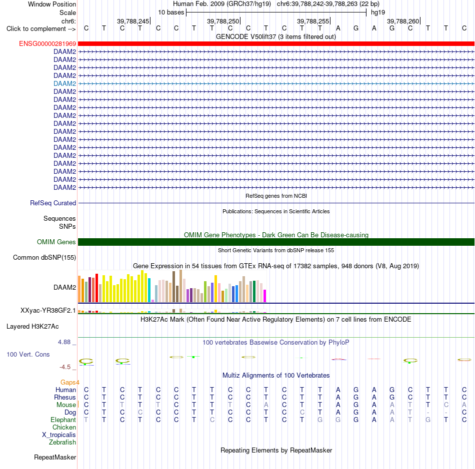Click the Human species row label
This screenshot has height=469, width=475.
click(65, 390)
